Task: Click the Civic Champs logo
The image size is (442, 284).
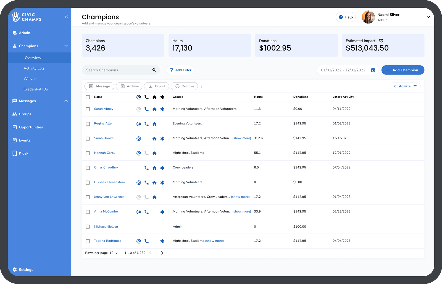Action: click(x=27, y=17)
